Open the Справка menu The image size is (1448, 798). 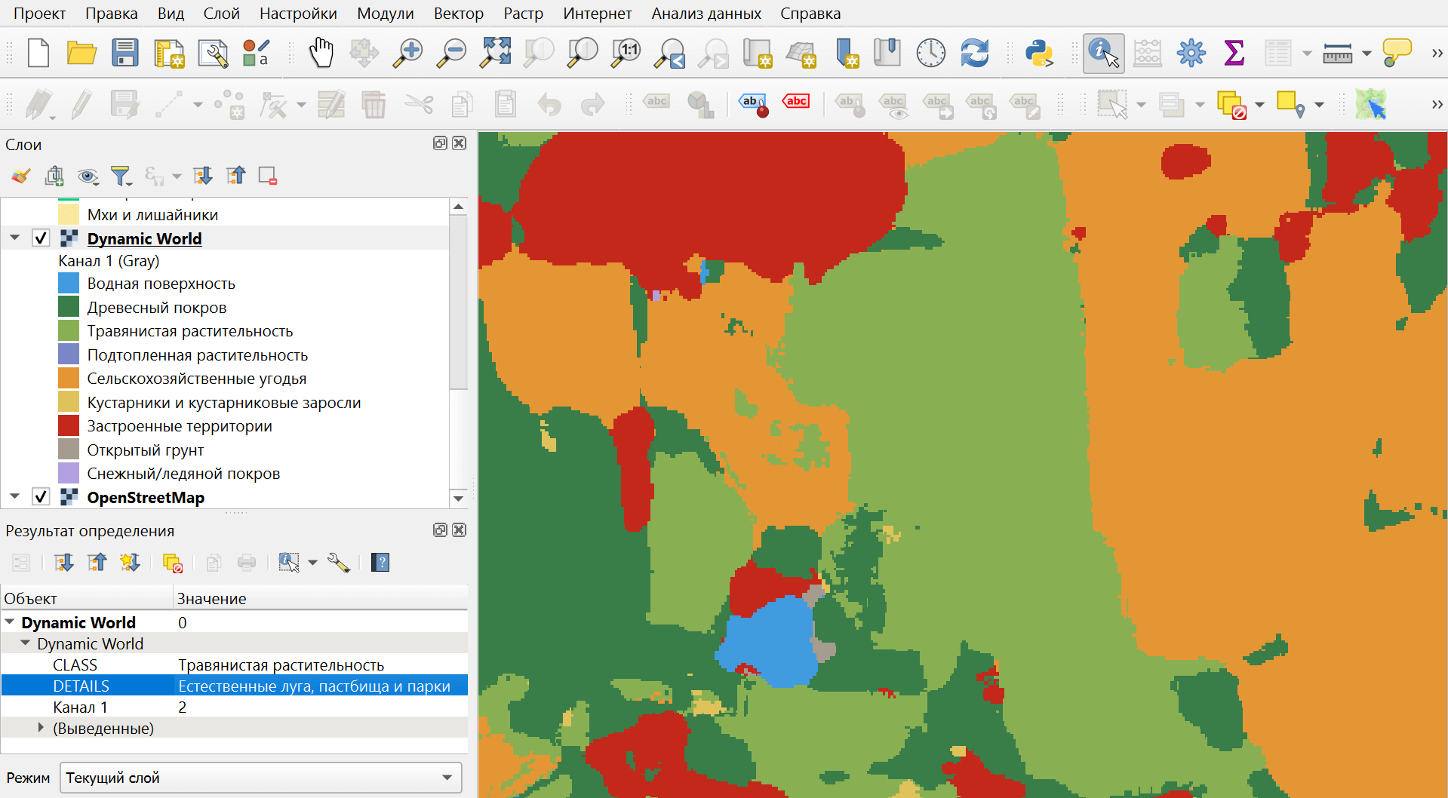[x=810, y=14]
